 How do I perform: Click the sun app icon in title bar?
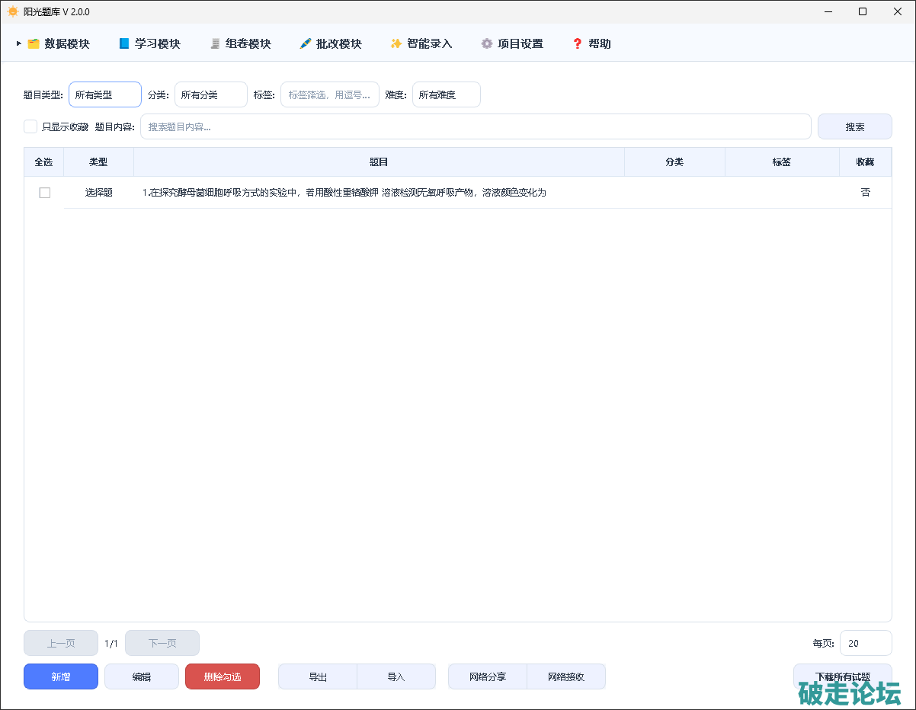(12, 11)
